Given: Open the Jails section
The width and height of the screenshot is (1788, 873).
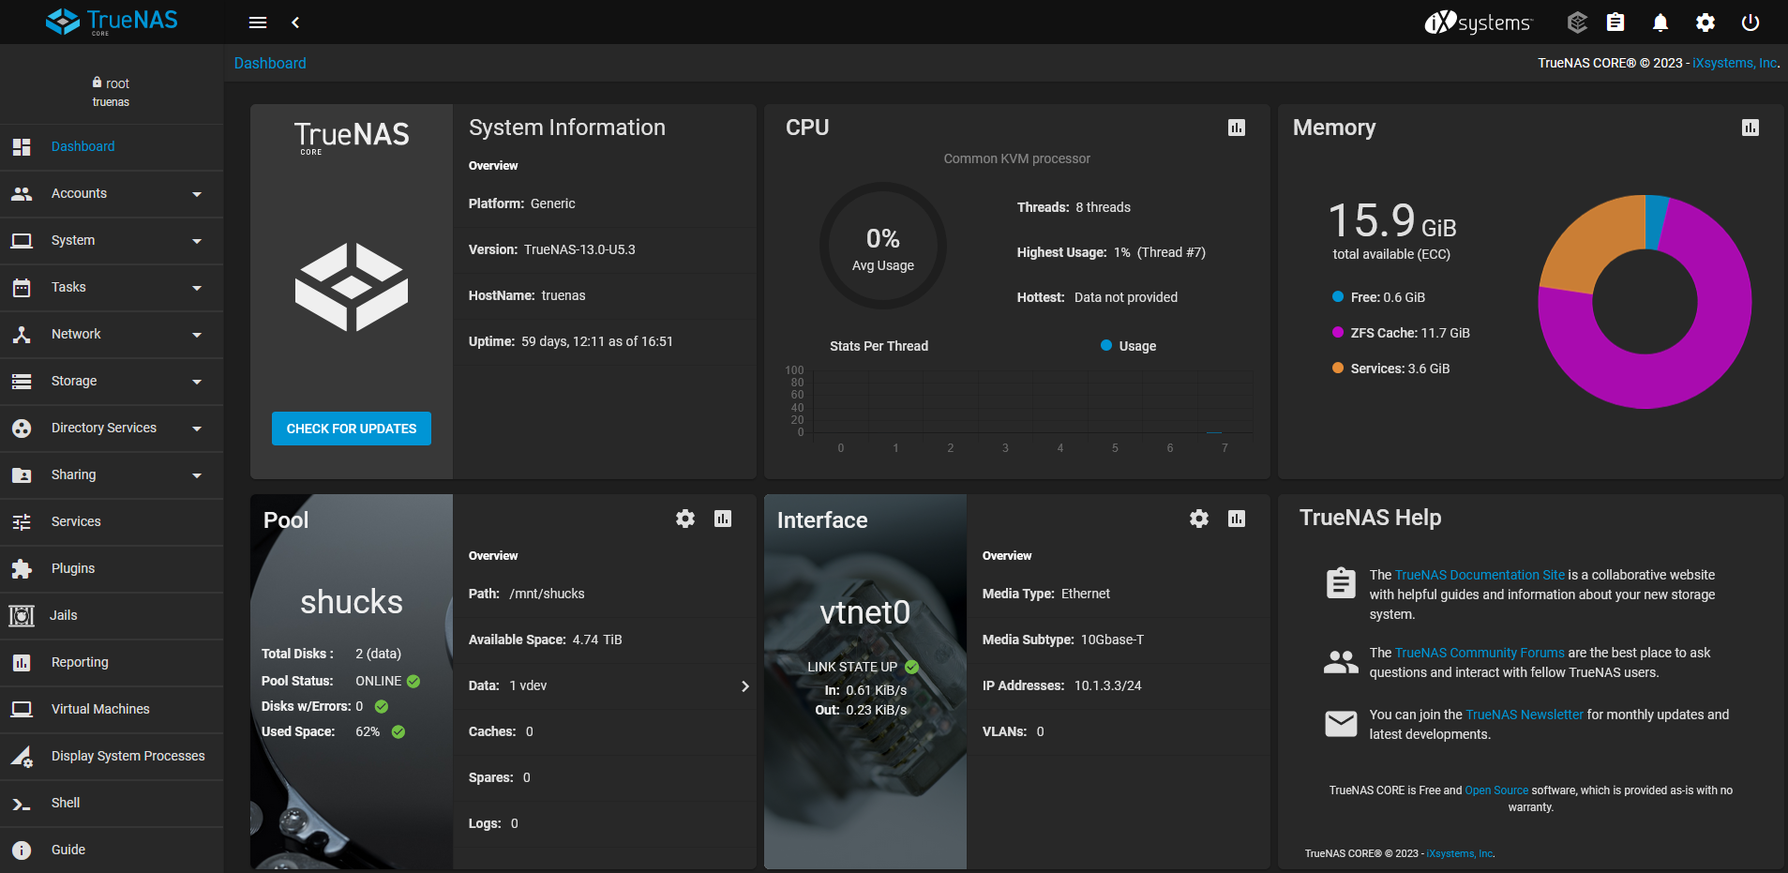Looking at the screenshot, I should 63,615.
